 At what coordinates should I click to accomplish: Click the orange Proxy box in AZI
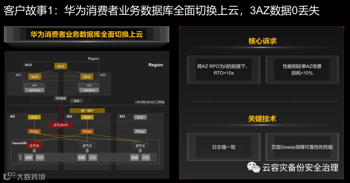[34, 131]
